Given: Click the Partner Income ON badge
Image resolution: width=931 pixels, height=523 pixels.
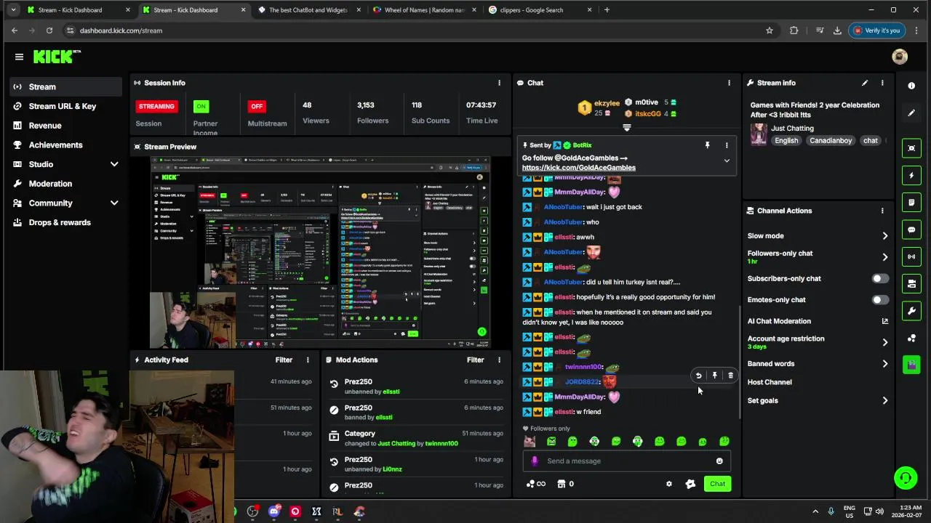Looking at the screenshot, I should click(x=201, y=106).
